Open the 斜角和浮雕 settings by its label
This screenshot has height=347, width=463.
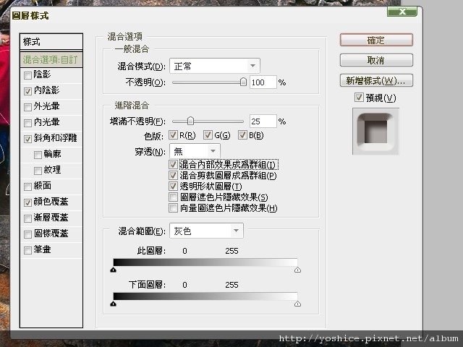coord(55,138)
